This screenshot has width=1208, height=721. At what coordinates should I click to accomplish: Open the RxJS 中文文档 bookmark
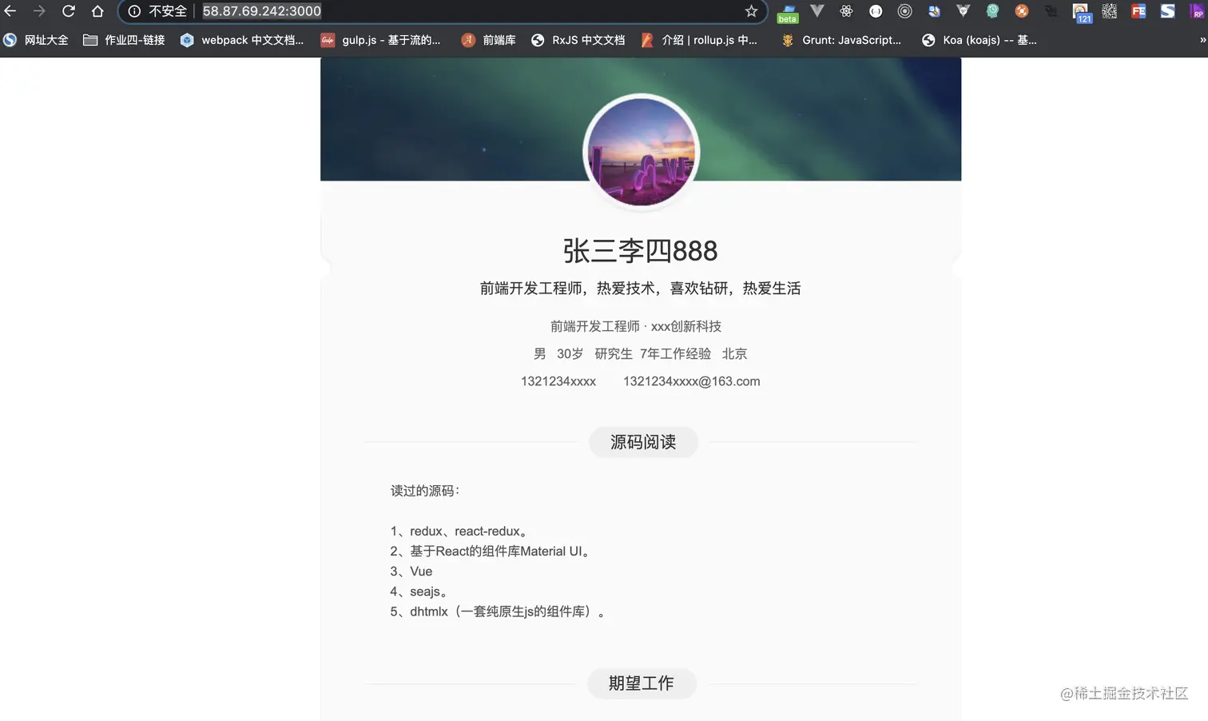tap(578, 40)
